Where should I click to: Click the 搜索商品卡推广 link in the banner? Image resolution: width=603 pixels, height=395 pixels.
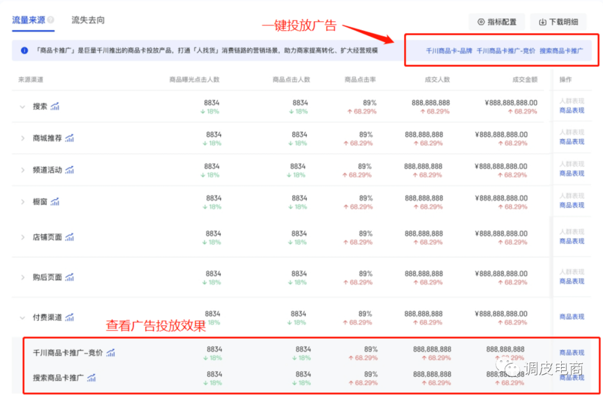point(561,51)
